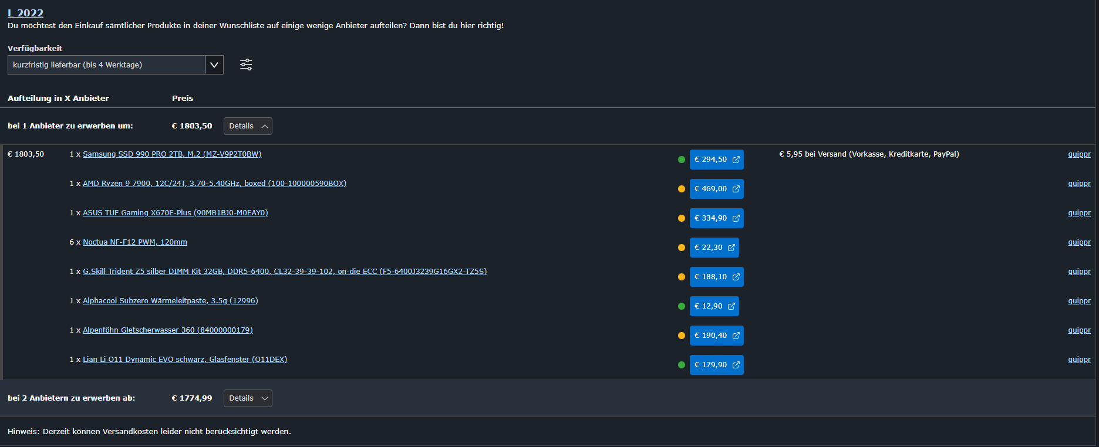The height and width of the screenshot is (447, 1099).
Task: Open quippr link in Alphacool row
Action: 1079,301
